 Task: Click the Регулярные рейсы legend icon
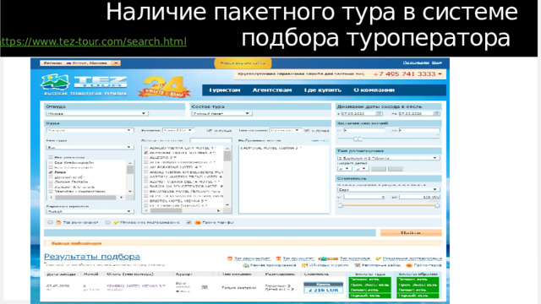pyautogui.click(x=358, y=265)
